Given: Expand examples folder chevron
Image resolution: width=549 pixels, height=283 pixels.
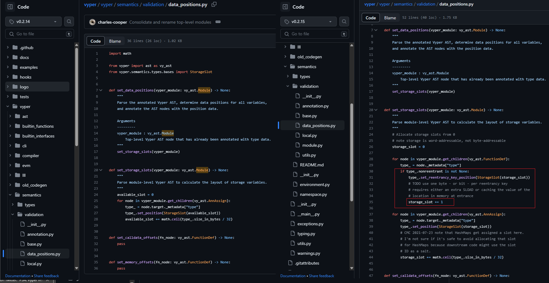Looking at the screenshot, I should 8,67.
